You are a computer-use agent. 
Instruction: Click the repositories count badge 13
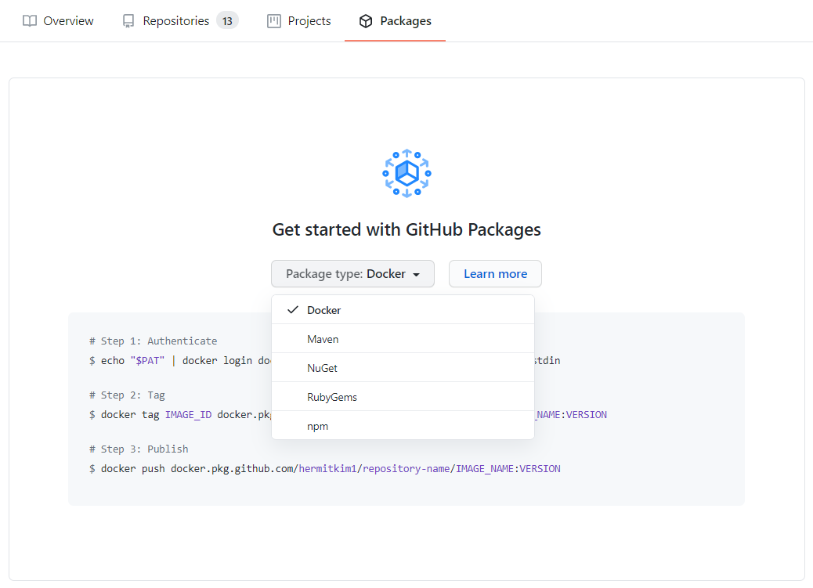(x=227, y=20)
